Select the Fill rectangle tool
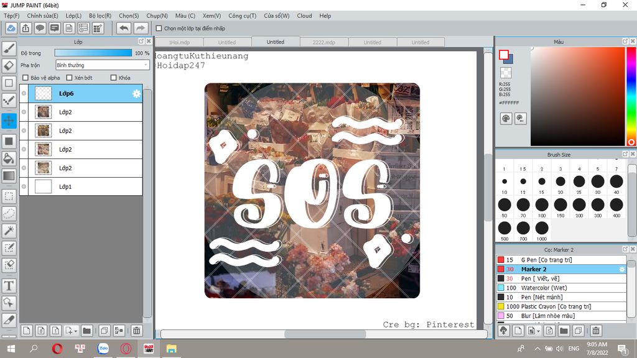 click(x=9, y=141)
